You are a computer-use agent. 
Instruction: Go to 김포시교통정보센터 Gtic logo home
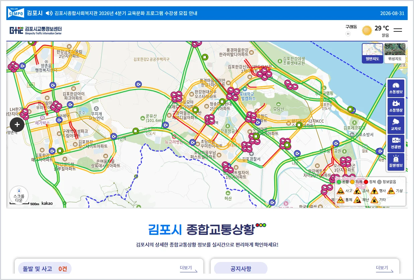(35, 30)
